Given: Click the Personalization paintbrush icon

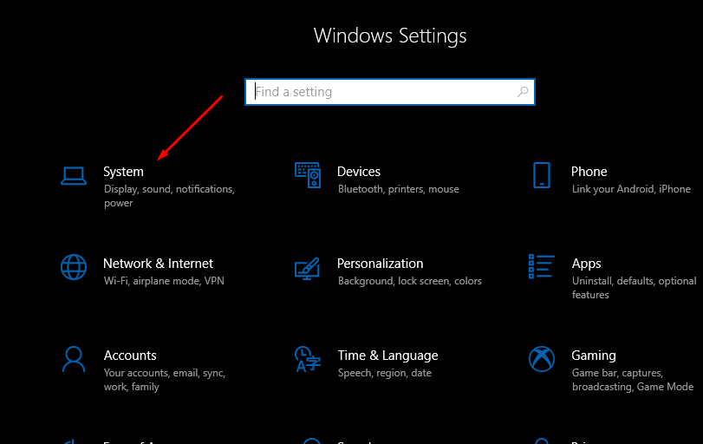Looking at the screenshot, I should [x=308, y=268].
